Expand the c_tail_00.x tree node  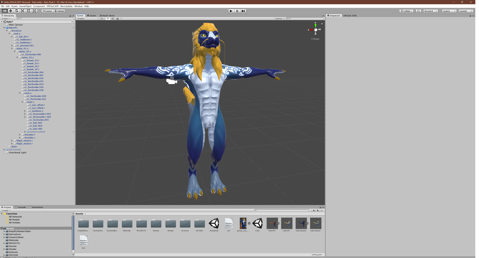click(x=12, y=37)
